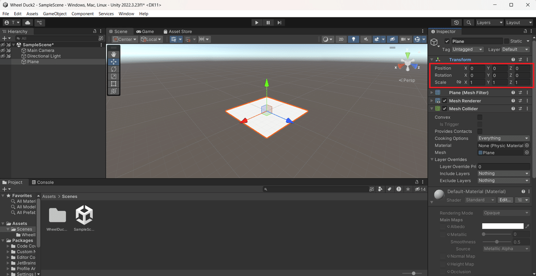Toggle the Scale constrained proportions link
The height and width of the screenshot is (276, 536).
click(x=459, y=82)
